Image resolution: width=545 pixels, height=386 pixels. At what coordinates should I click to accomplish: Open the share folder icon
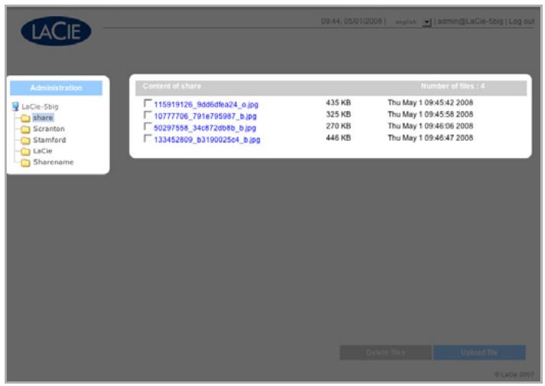[x=25, y=118]
